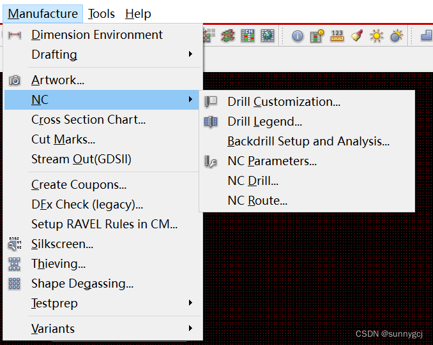The image size is (433, 345).
Task: Open Artwork dialog from Manufacture menu
Action: [57, 80]
